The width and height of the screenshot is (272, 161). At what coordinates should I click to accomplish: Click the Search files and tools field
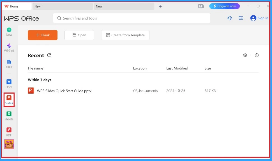(x=132, y=18)
